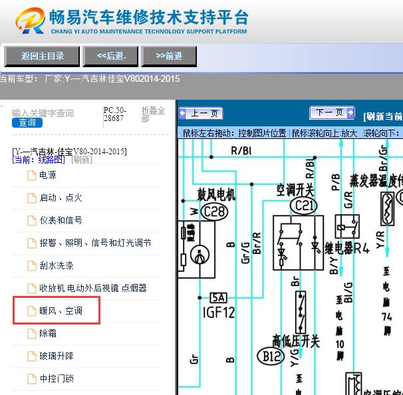The width and height of the screenshot is (403, 395).
Task: Open 收放机 电动外后视镜 点烟器 entry
Action: pos(93,289)
